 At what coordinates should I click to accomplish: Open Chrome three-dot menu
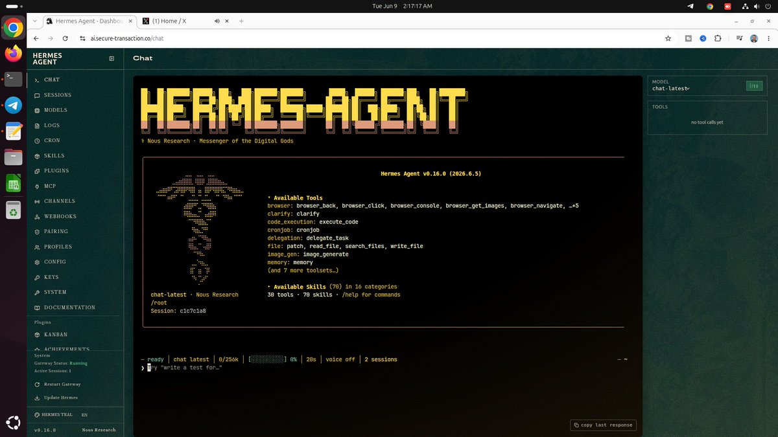pos(768,38)
